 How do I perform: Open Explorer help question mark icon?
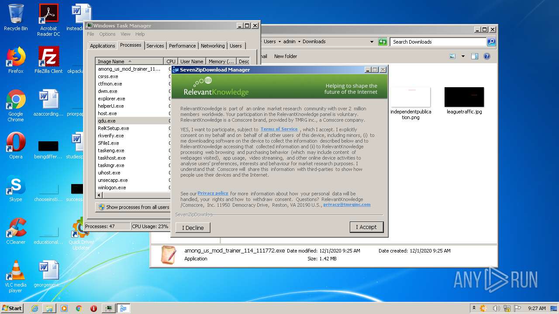point(487,56)
